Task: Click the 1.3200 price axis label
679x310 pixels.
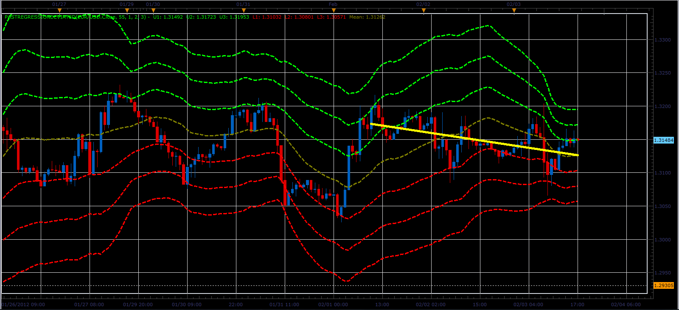Action: pos(663,106)
